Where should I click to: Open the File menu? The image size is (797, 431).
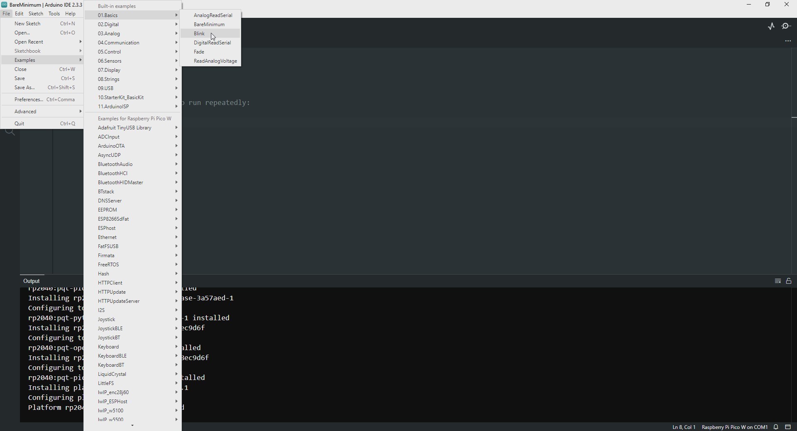point(6,14)
